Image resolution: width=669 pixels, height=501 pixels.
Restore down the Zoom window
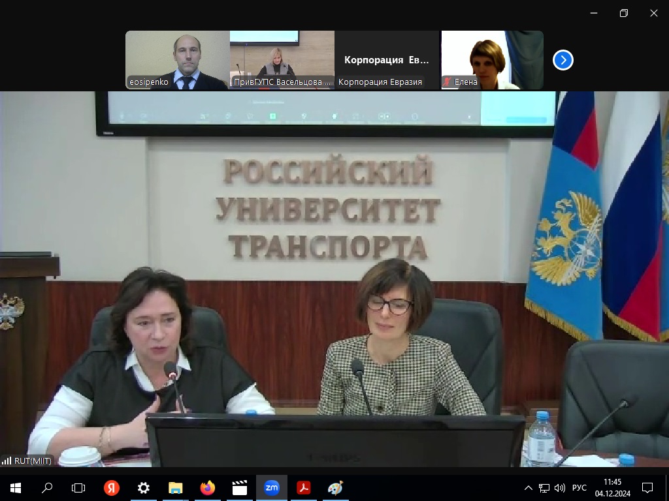(x=624, y=13)
